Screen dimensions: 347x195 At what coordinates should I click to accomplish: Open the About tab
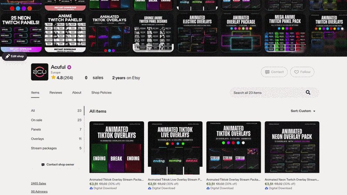[77, 93]
